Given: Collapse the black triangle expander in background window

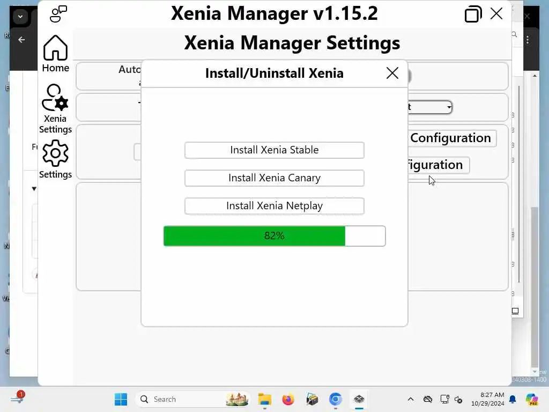Looking at the screenshot, I should pos(34,189).
